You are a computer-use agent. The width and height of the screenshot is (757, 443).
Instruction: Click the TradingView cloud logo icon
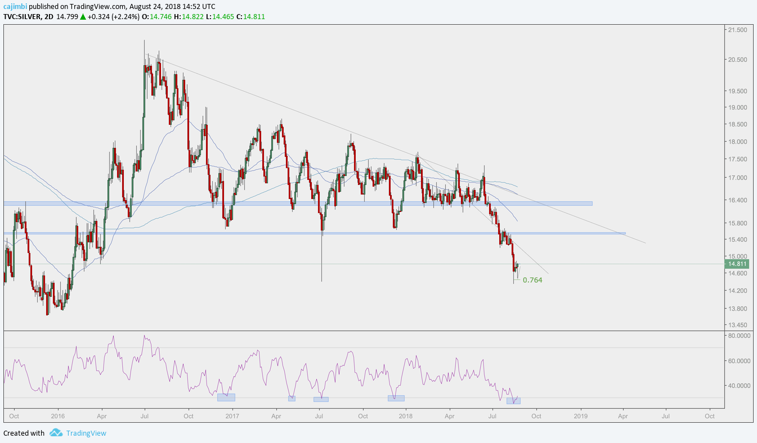click(56, 433)
